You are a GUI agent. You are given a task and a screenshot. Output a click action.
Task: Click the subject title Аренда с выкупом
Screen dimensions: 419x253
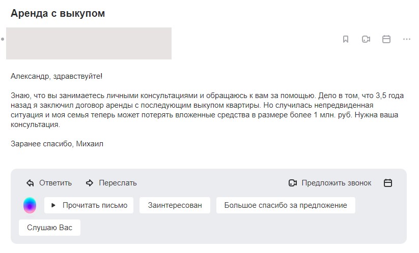pos(58,13)
